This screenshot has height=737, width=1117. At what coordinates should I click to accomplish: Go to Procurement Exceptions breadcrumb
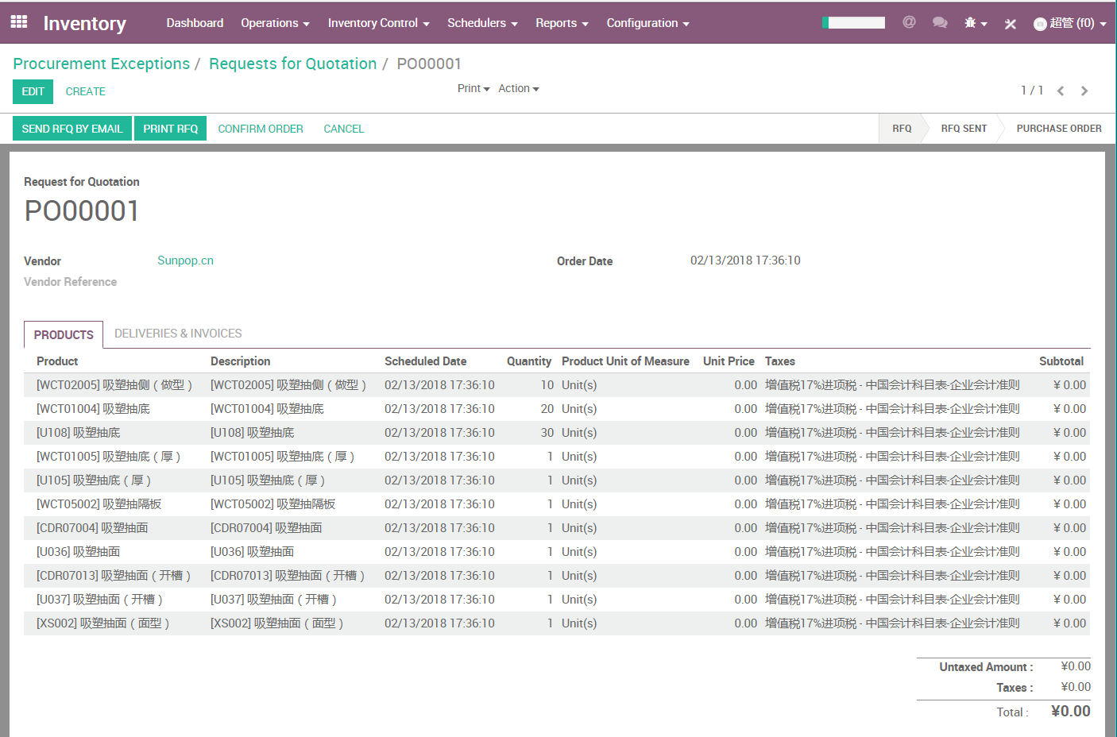[102, 64]
